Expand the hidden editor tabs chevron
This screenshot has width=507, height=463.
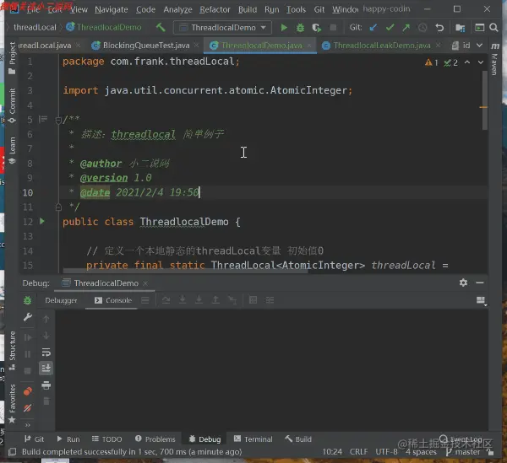(x=479, y=46)
